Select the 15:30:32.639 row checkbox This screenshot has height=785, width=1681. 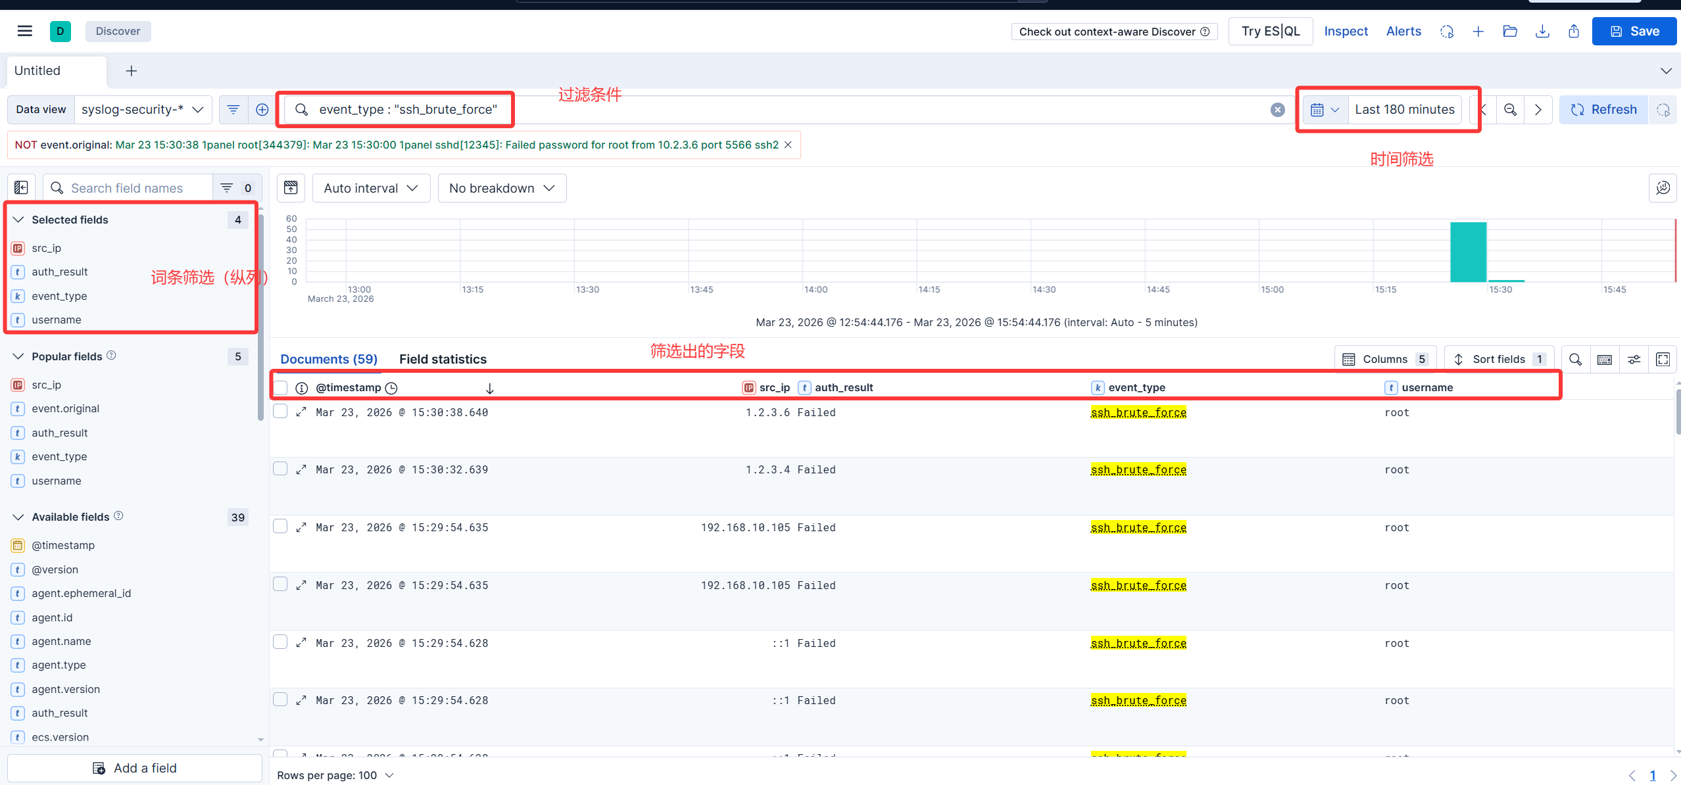pyautogui.click(x=281, y=469)
